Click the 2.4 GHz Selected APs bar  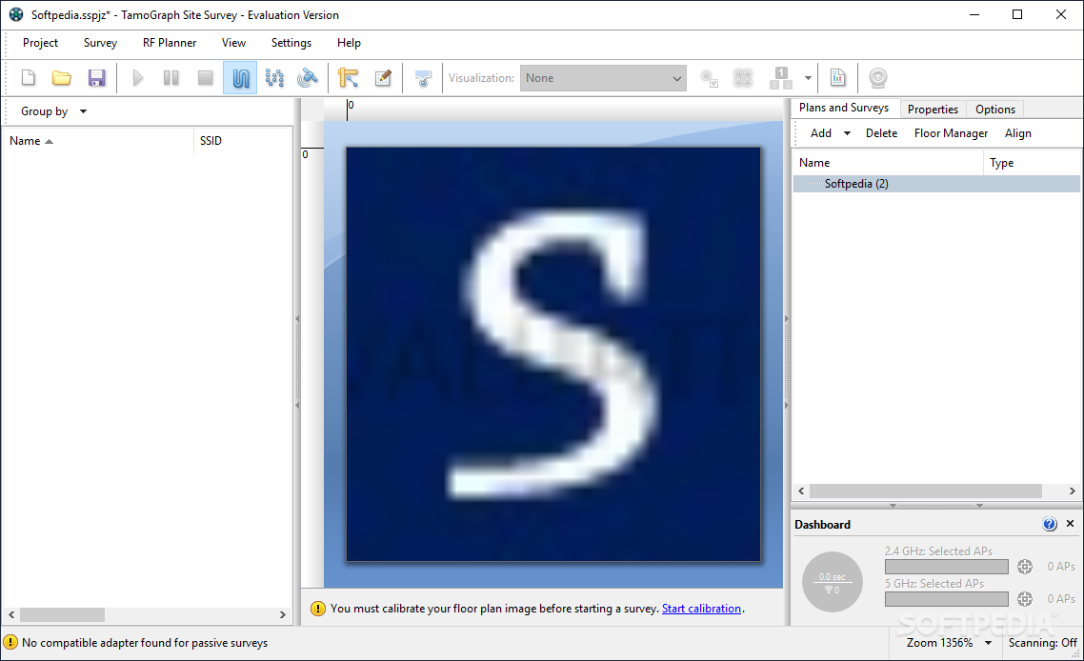(x=947, y=567)
